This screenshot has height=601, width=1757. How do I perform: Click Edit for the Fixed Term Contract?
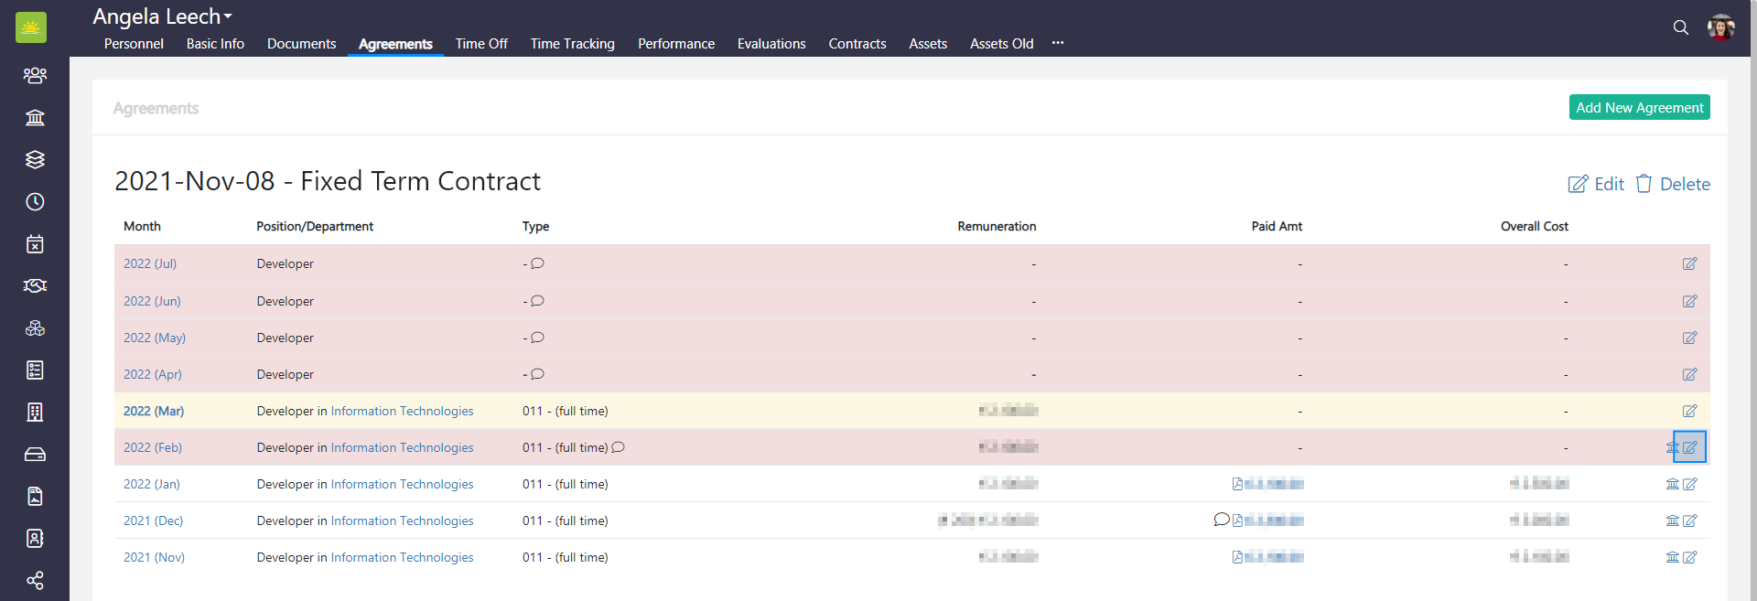click(x=1596, y=184)
